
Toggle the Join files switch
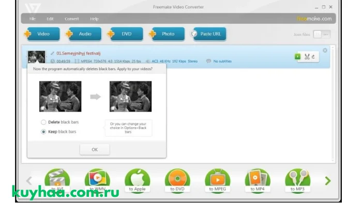(x=322, y=35)
